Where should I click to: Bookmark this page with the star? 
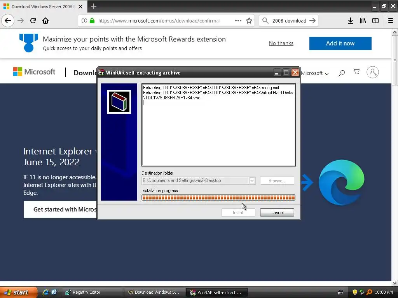pyautogui.click(x=249, y=21)
